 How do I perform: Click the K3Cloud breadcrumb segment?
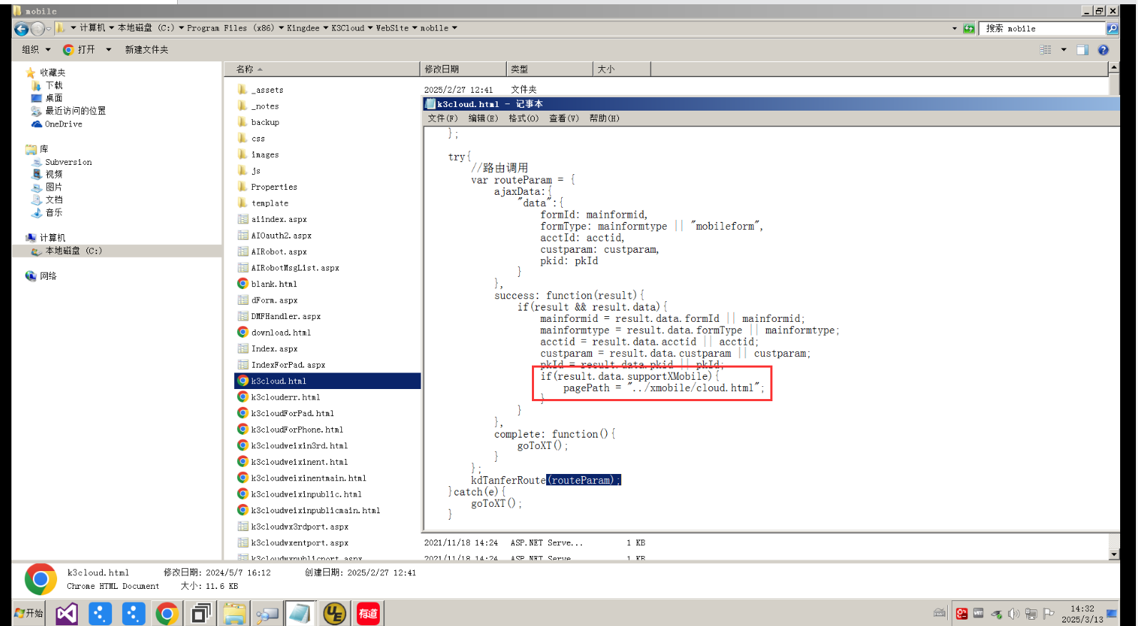pyautogui.click(x=348, y=28)
